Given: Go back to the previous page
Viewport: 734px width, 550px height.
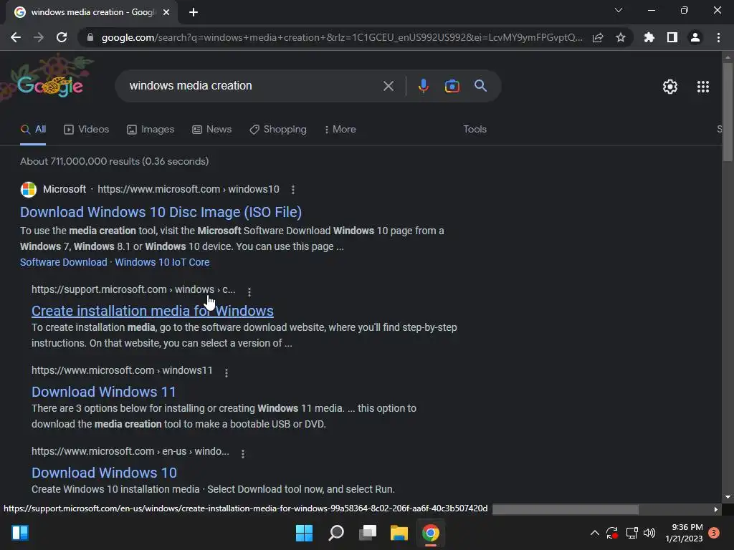Looking at the screenshot, I should (x=16, y=37).
